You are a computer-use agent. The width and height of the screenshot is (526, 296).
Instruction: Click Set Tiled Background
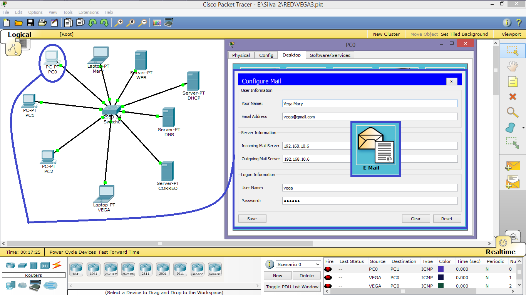pos(464,34)
